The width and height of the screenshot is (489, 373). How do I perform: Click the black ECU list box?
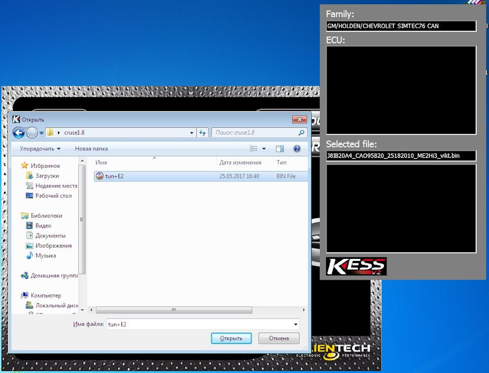click(x=401, y=90)
